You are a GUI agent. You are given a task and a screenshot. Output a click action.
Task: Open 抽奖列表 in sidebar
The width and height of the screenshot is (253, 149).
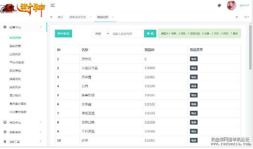coord(15,87)
